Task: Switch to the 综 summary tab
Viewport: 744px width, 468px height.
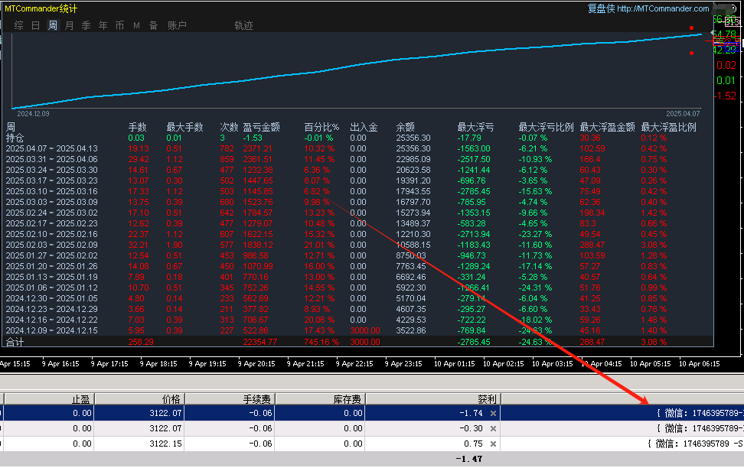Action: click(18, 25)
